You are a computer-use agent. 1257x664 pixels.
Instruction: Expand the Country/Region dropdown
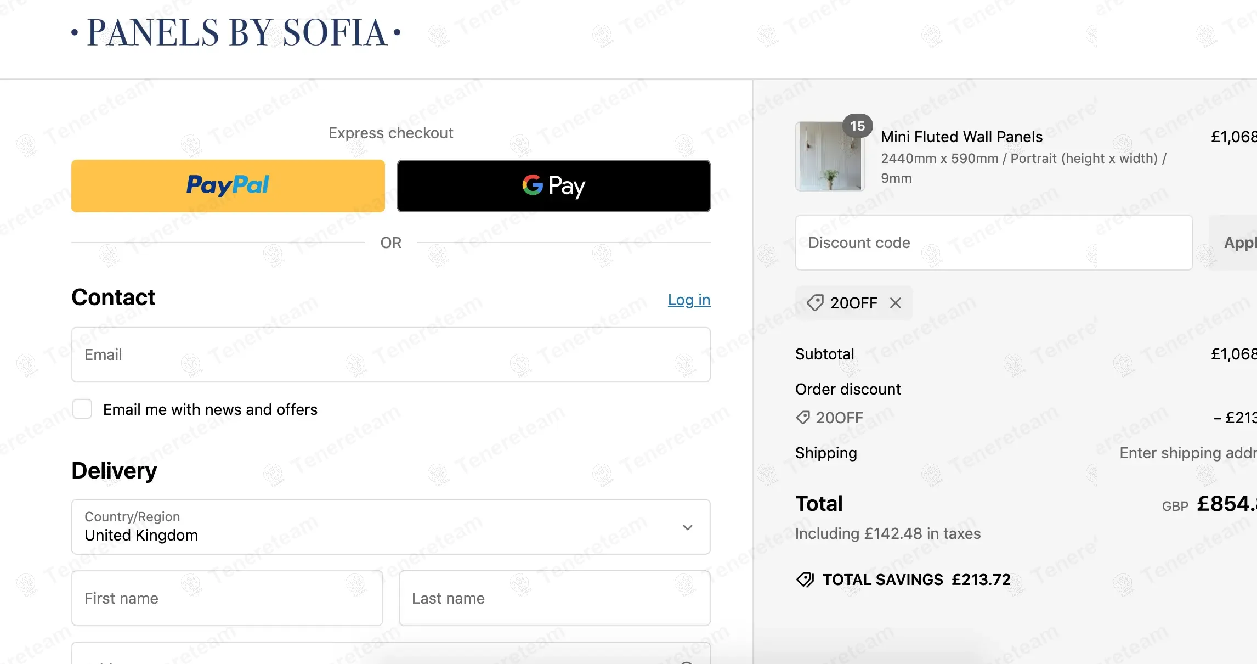pyautogui.click(x=390, y=527)
